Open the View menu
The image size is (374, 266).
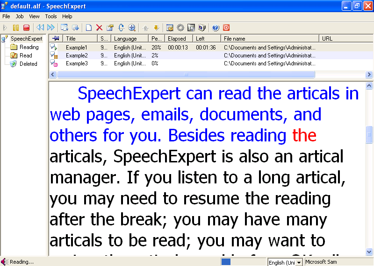(34, 16)
